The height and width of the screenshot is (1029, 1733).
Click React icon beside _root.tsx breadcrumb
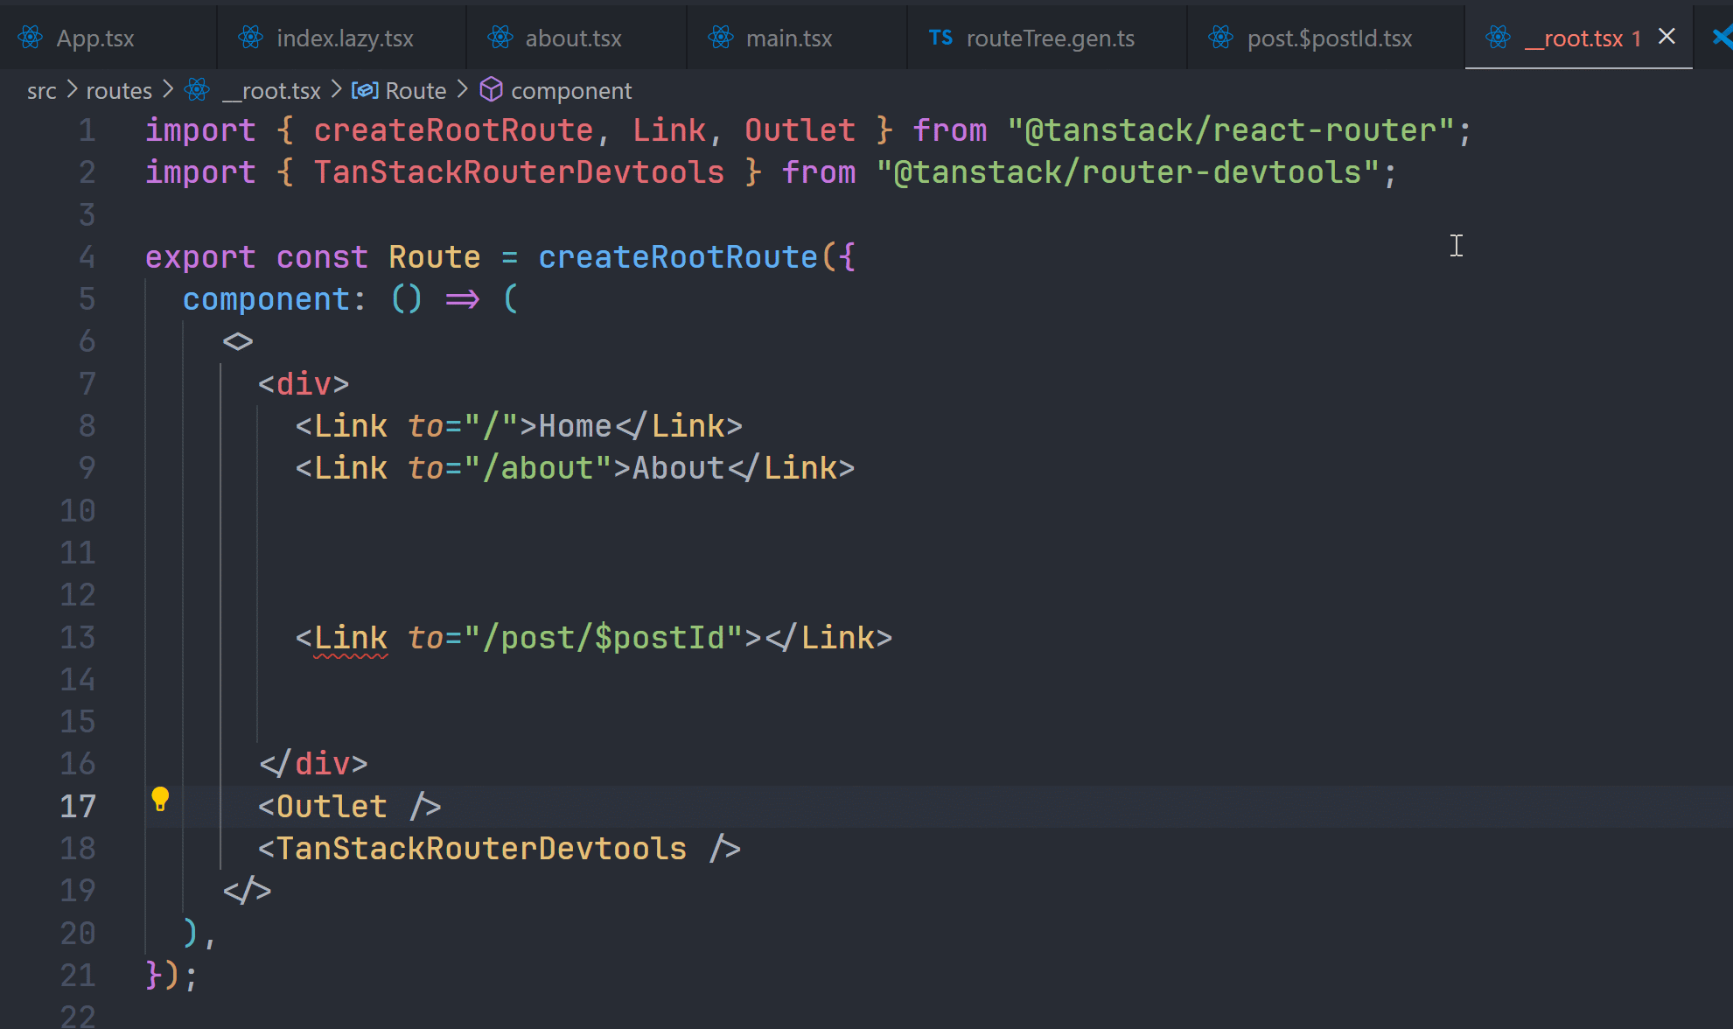(x=198, y=90)
